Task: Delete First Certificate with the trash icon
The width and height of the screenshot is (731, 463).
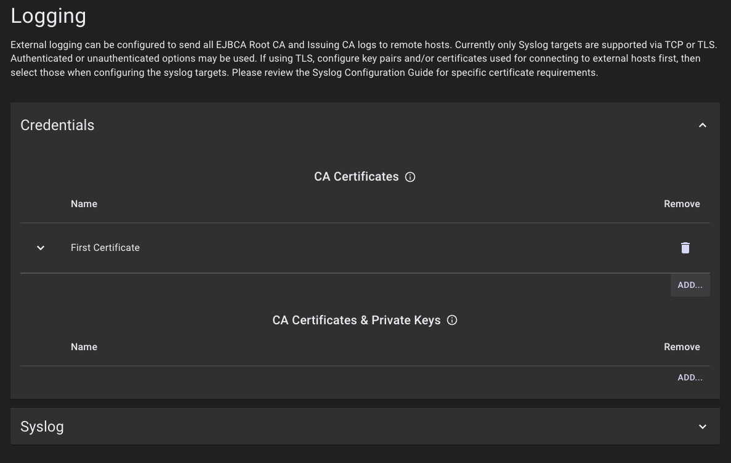Action: (685, 248)
